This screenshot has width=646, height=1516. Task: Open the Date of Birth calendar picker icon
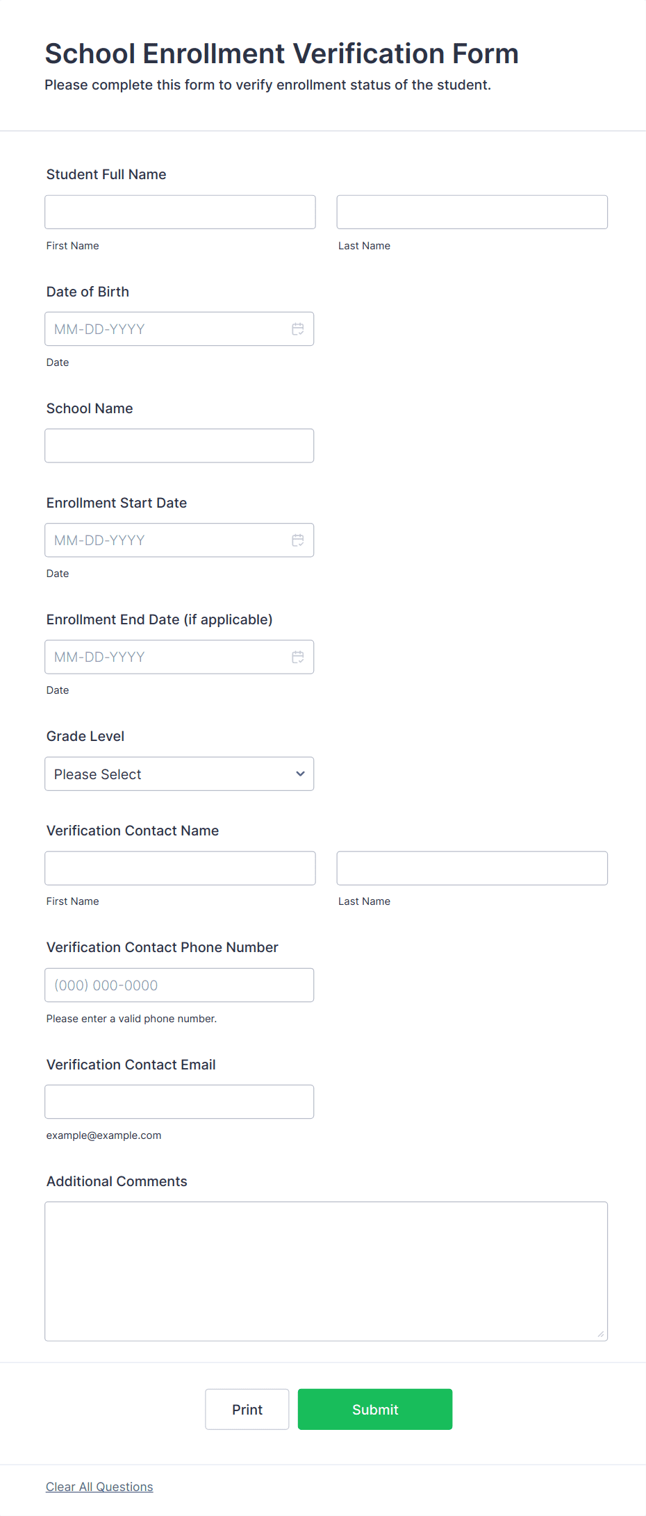tap(298, 328)
